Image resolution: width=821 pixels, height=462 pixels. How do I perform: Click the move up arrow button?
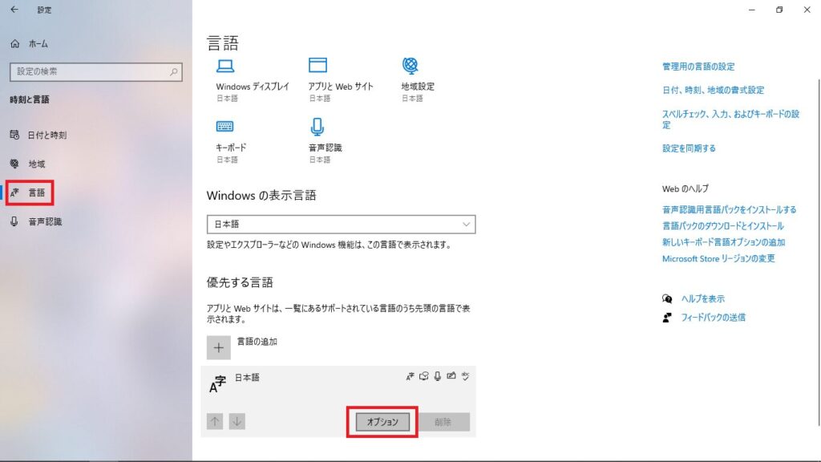point(215,421)
